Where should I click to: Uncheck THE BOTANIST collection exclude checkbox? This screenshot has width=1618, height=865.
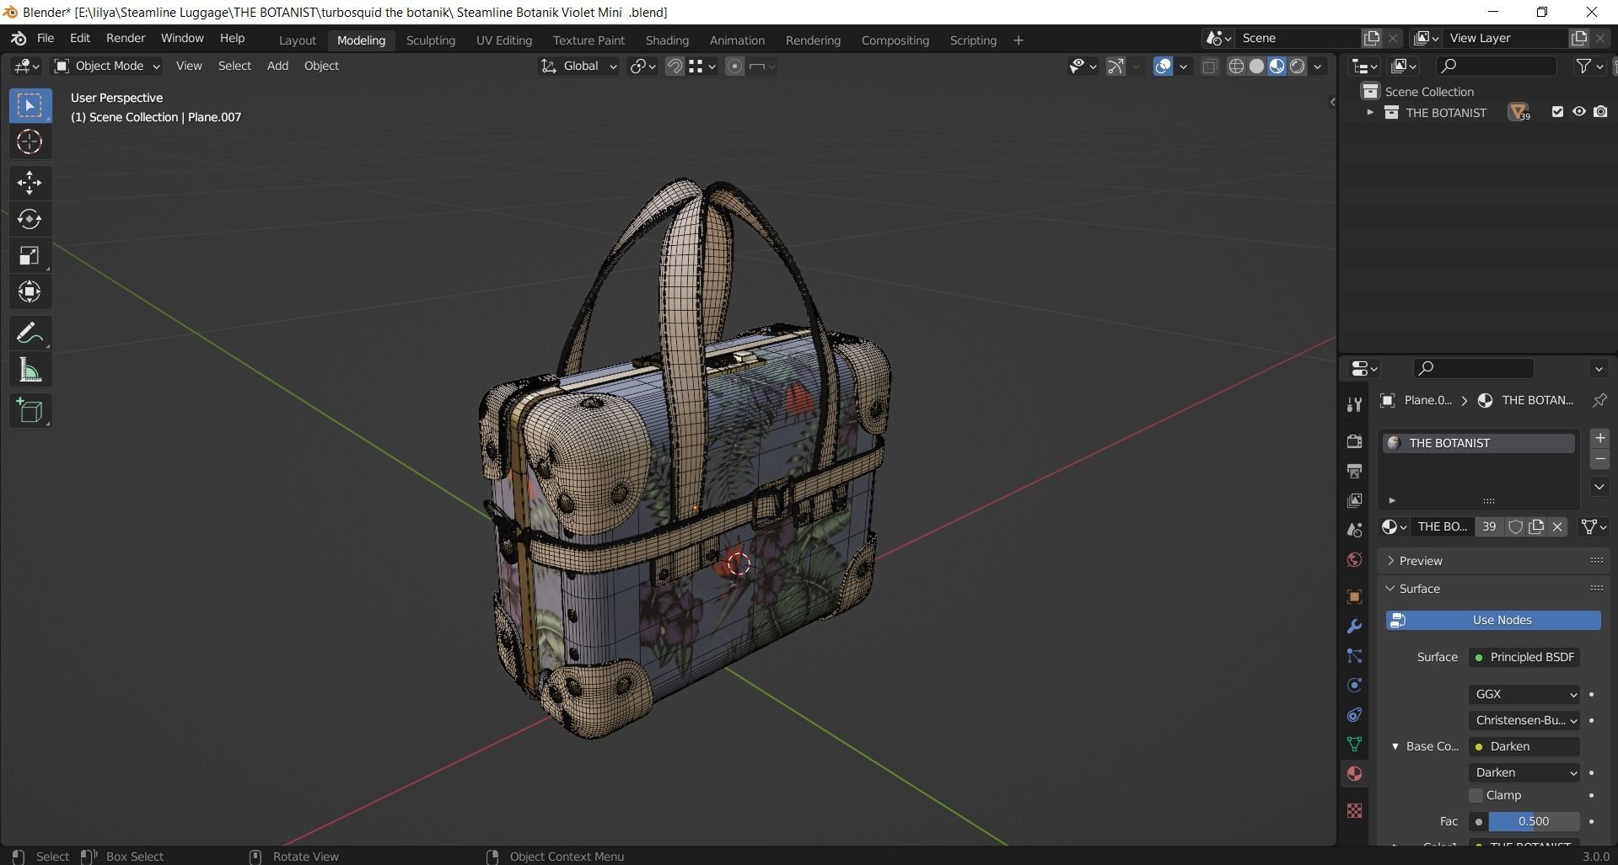tap(1557, 112)
